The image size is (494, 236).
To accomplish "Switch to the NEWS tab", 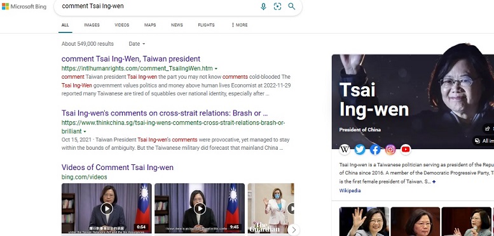I will [177, 25].
